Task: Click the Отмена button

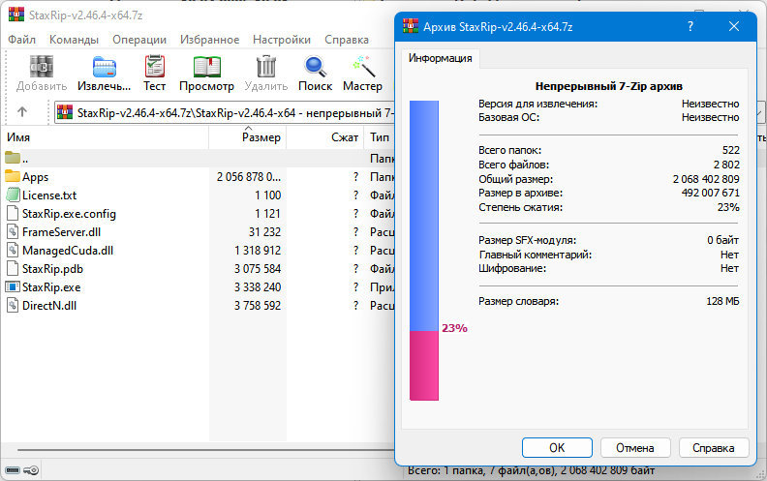Action: point(635,448)
